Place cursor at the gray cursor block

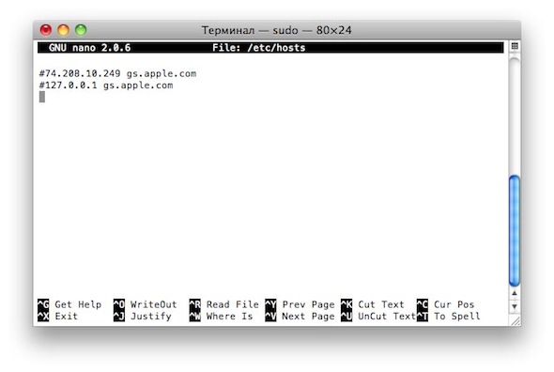tap(42, 97)
